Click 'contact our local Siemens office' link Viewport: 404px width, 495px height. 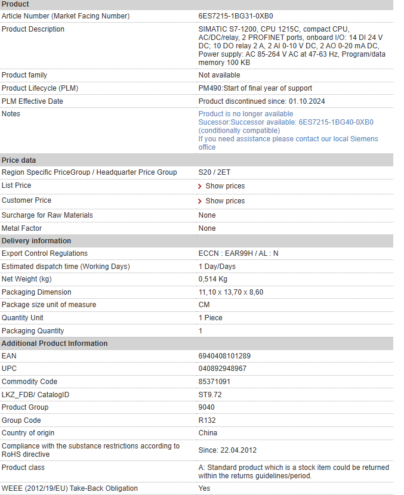point(288,143)
